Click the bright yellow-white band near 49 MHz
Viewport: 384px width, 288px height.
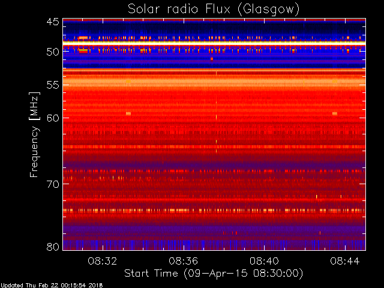click(214, 43)
